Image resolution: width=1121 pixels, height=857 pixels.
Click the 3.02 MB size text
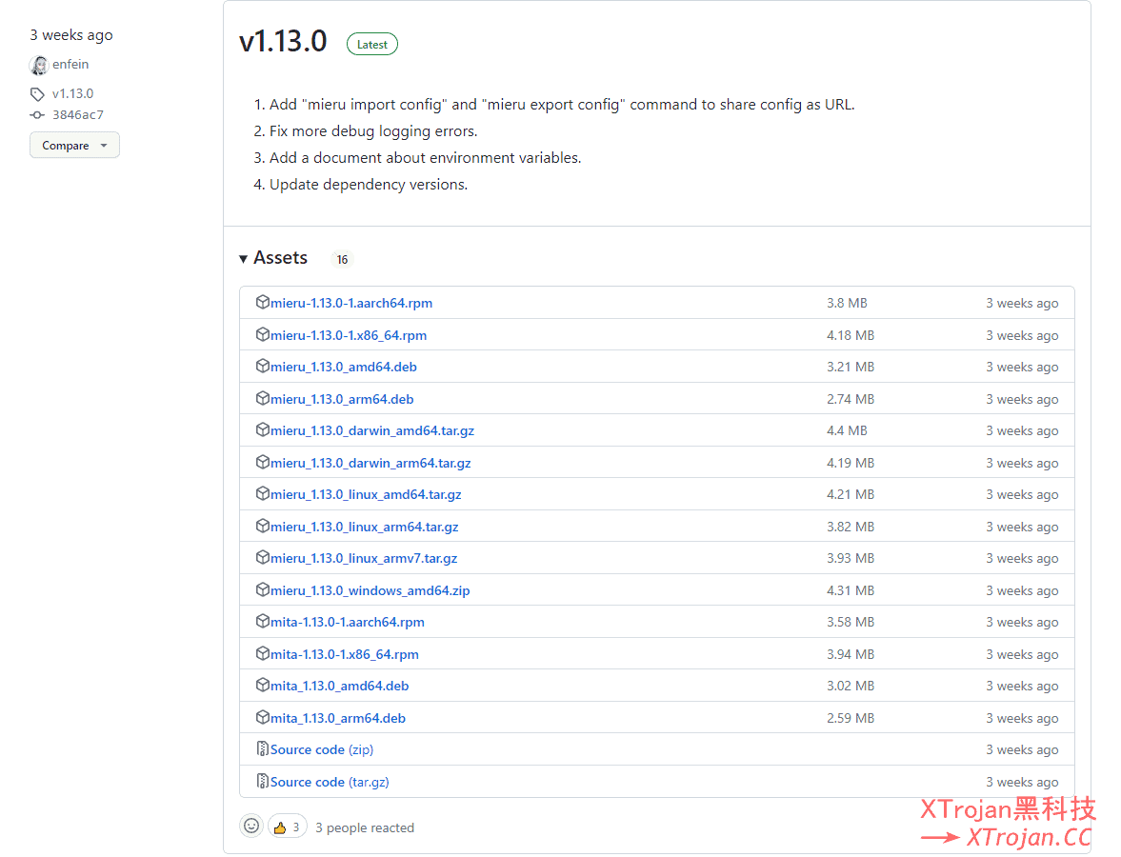coord(851,686)
